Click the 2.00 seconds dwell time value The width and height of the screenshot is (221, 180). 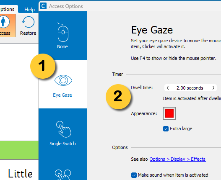point(190,88)
